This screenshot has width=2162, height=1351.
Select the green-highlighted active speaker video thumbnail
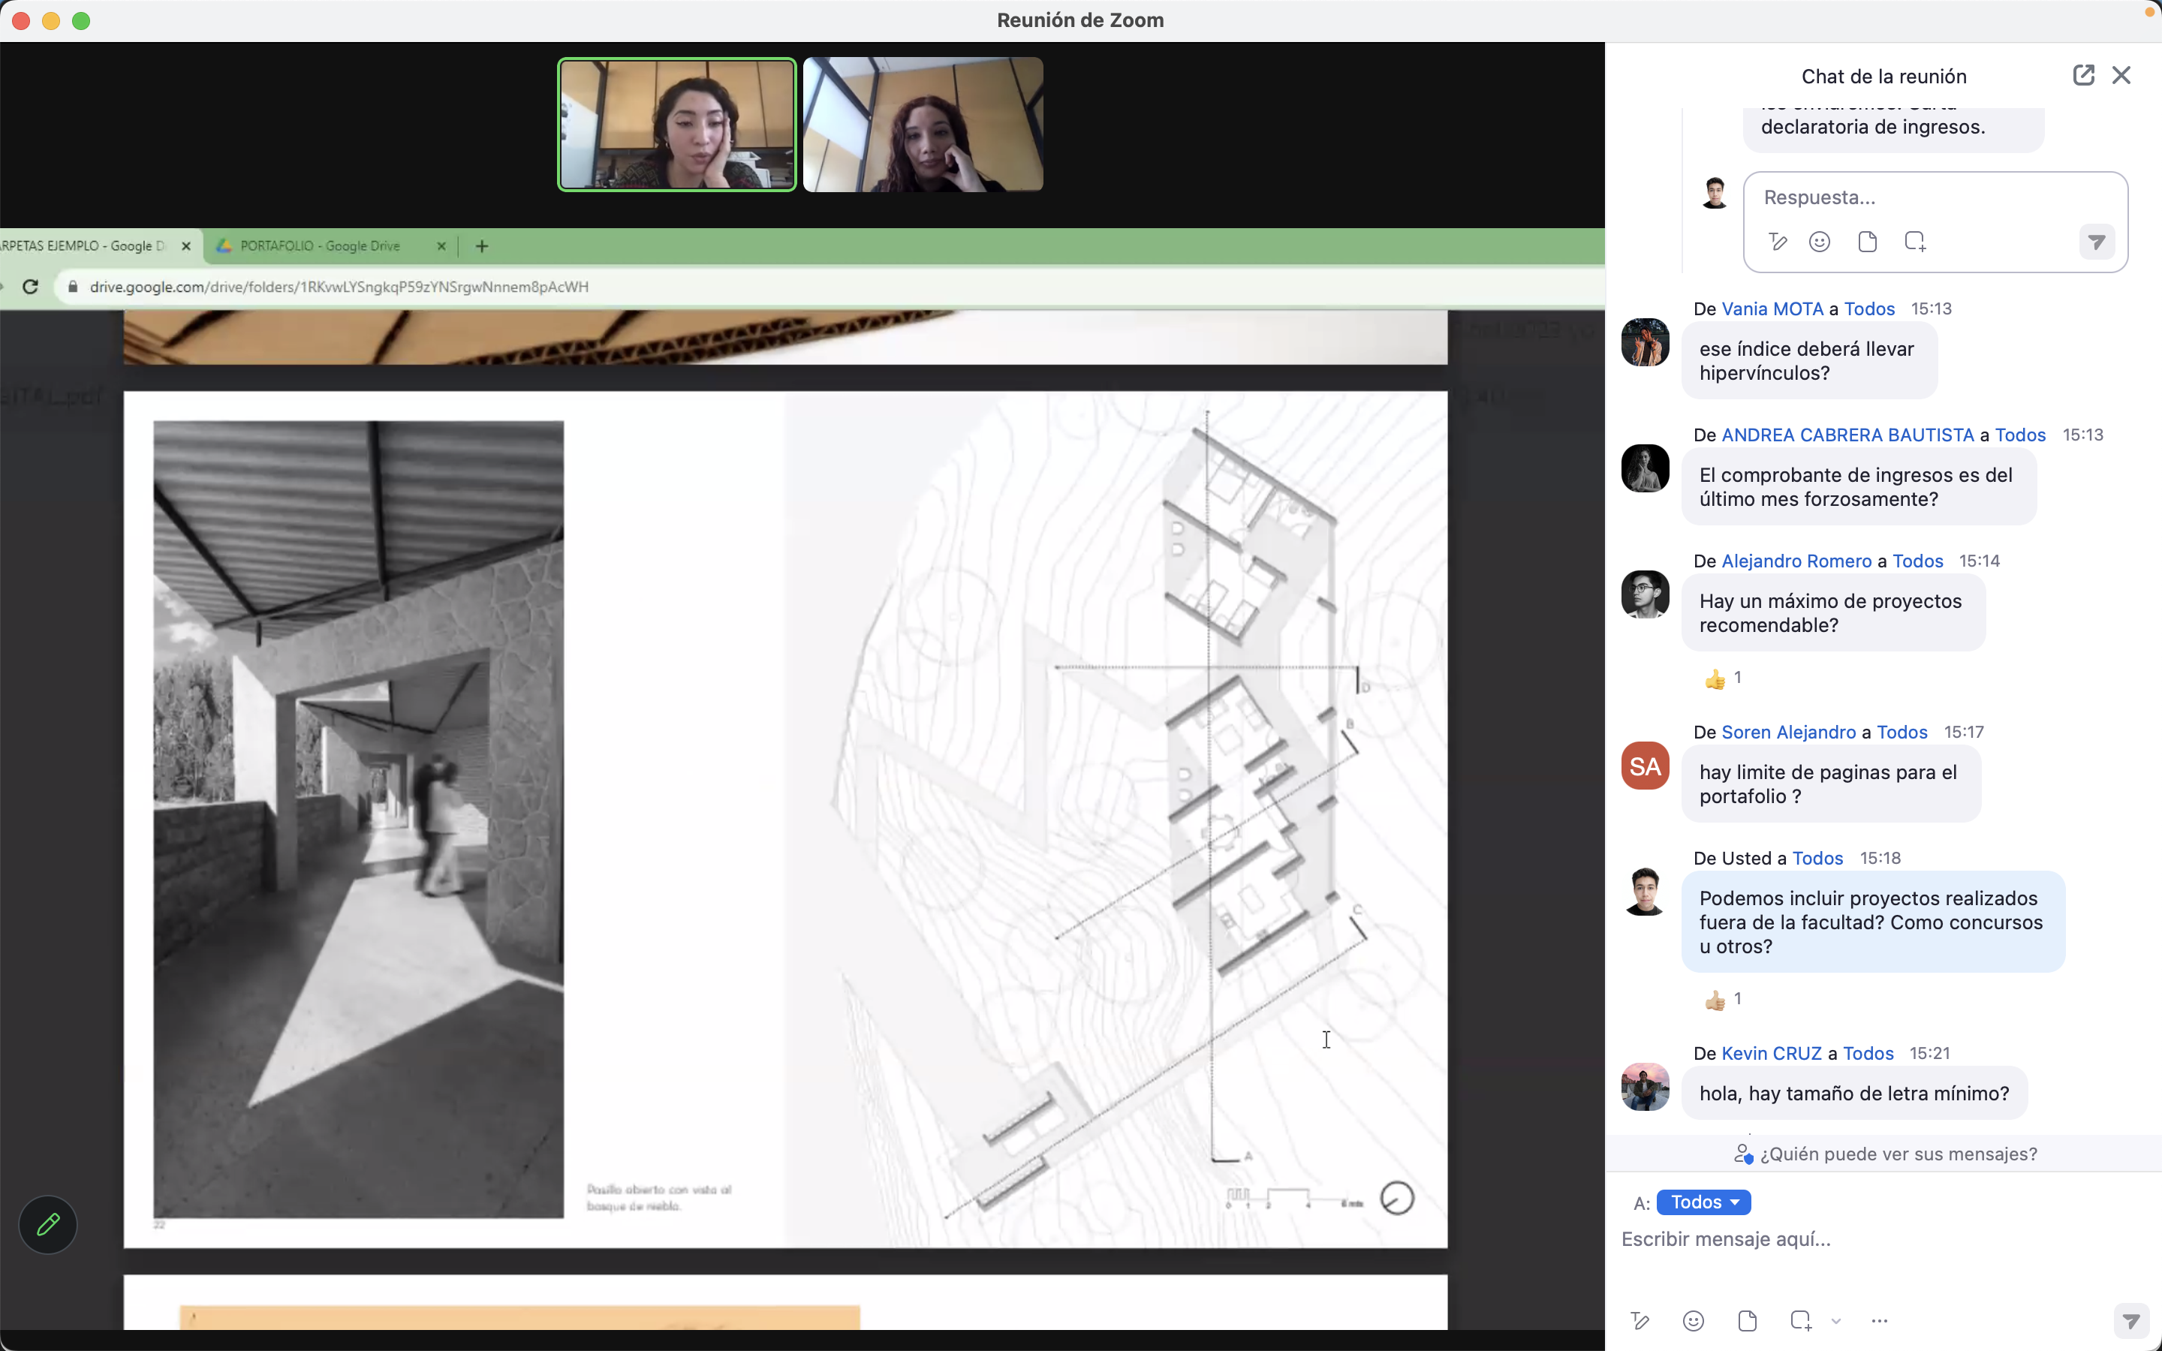click(676, 125)
